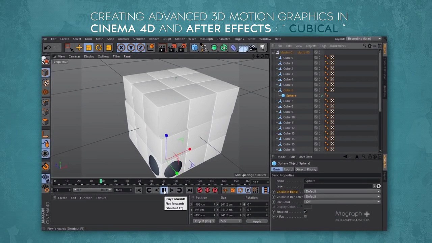Click the Undo arrow icon
The image size is (432, 243).
(47, 48)
